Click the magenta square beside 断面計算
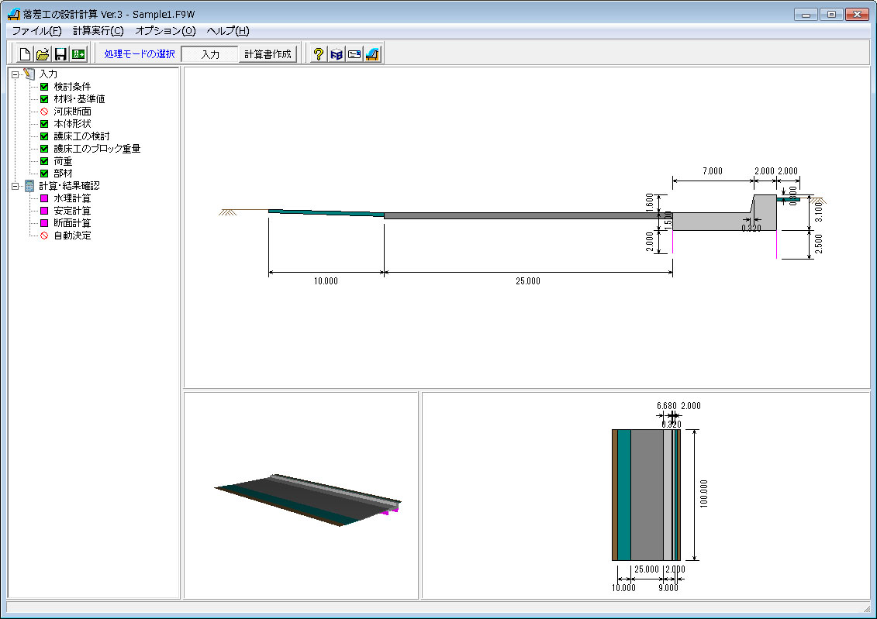This screenshot has height=619, width=877. tap(44, 223)
